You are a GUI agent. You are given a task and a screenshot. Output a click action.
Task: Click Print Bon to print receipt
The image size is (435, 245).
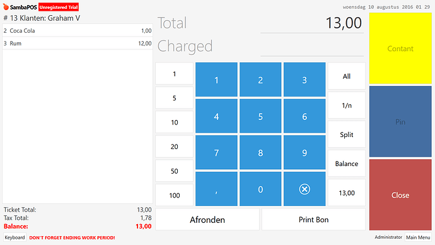click(313, 220)
